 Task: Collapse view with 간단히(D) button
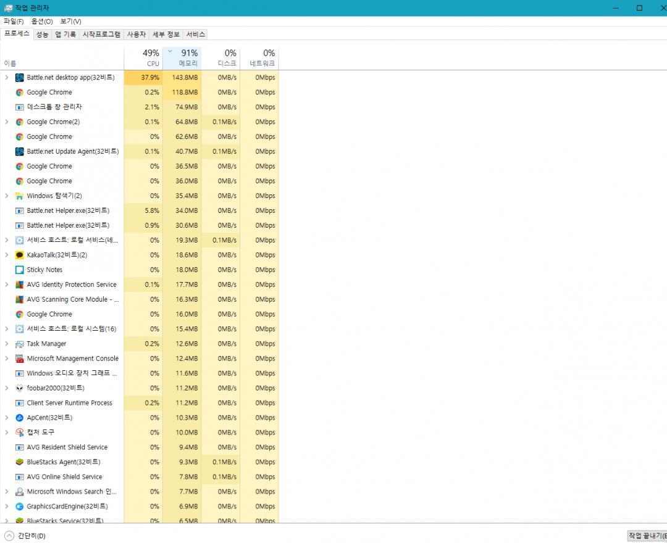point(25,536)
